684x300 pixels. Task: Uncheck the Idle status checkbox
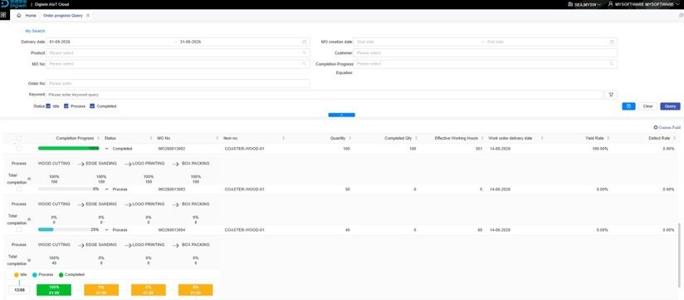pos(48,106)
